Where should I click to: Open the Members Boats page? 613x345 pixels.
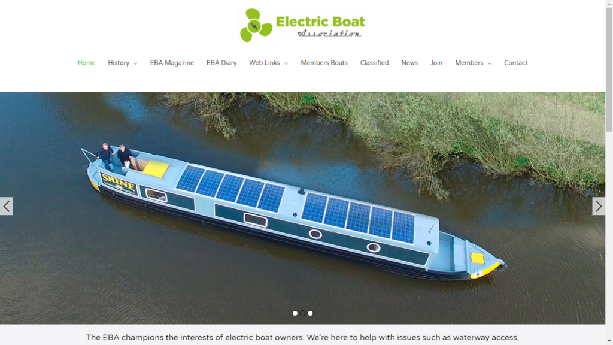[324, 63]
